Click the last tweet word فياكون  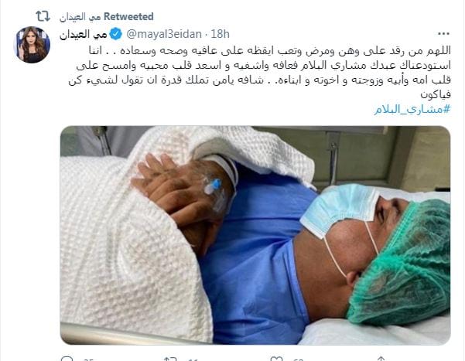pos(436,95)
